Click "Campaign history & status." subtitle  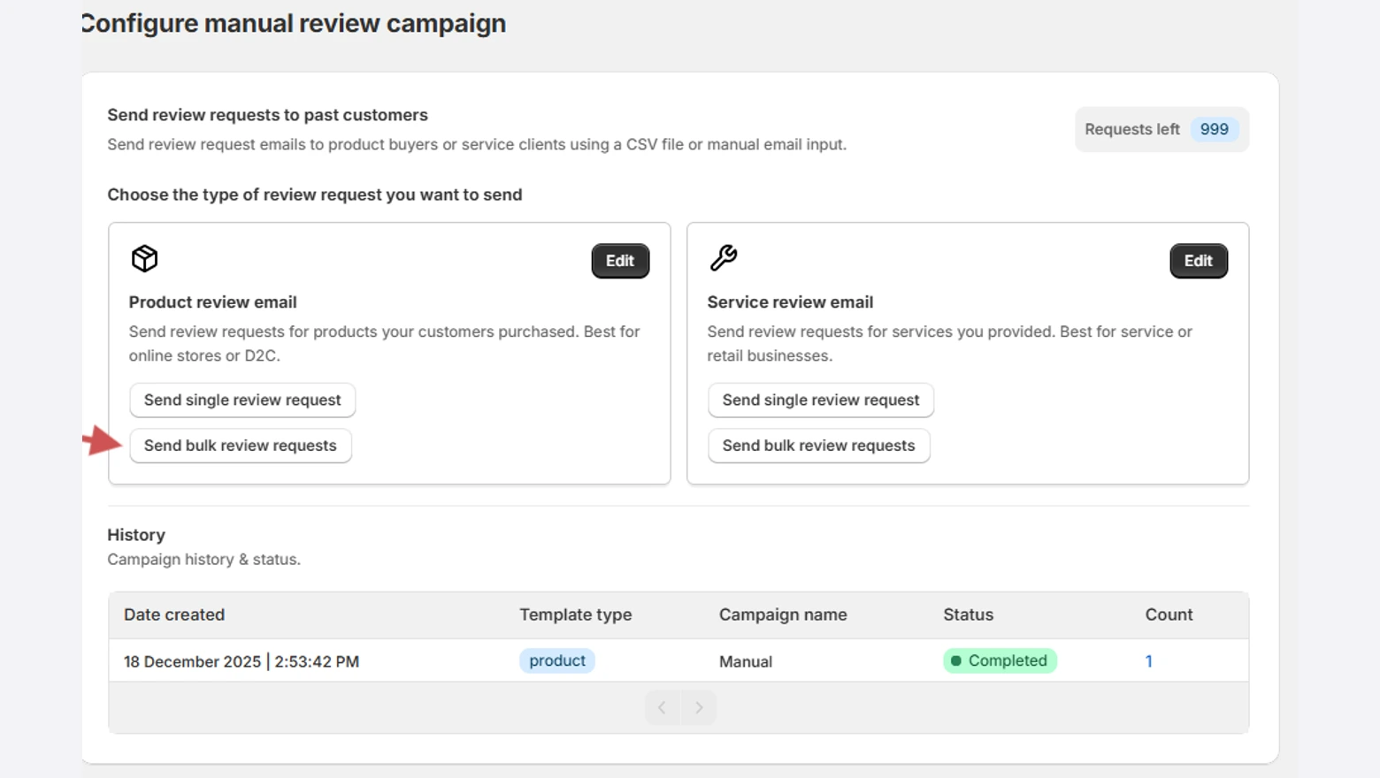(204, 560)
